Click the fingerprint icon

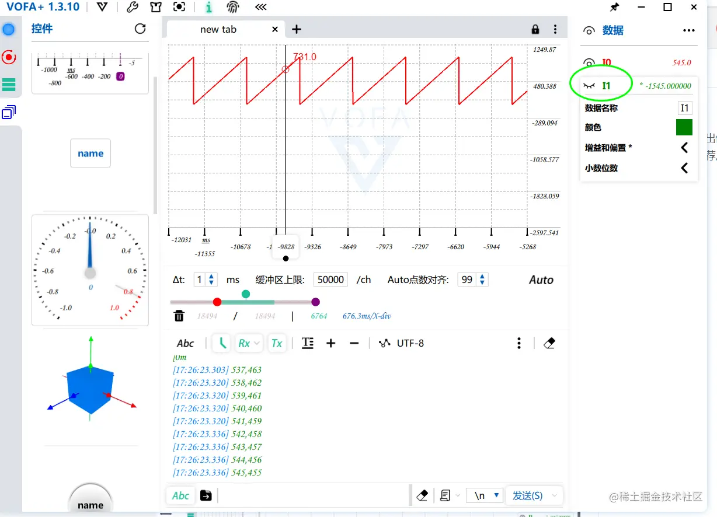pos(233,8)
